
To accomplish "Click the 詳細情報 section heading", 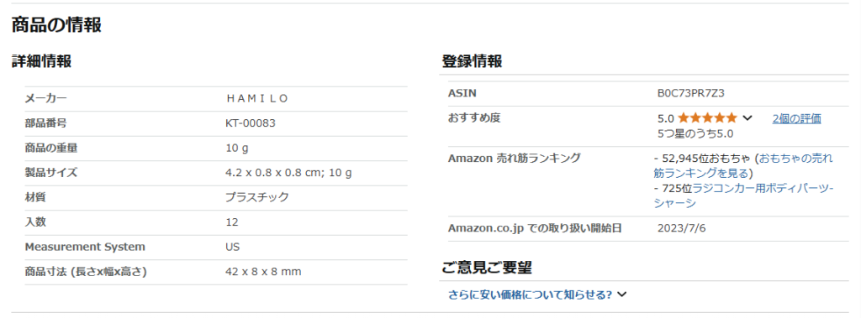I will [x=42, y=61].
